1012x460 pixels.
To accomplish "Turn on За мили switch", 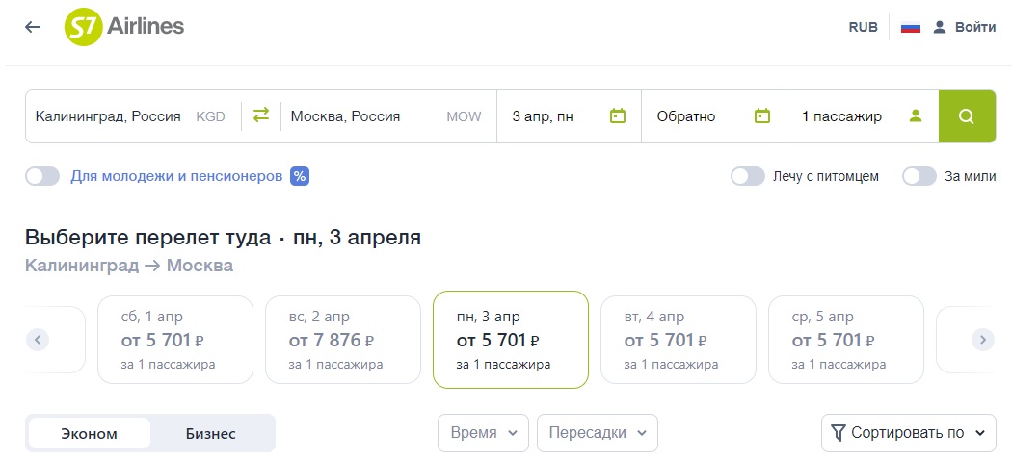I will (x=919, y=176).
